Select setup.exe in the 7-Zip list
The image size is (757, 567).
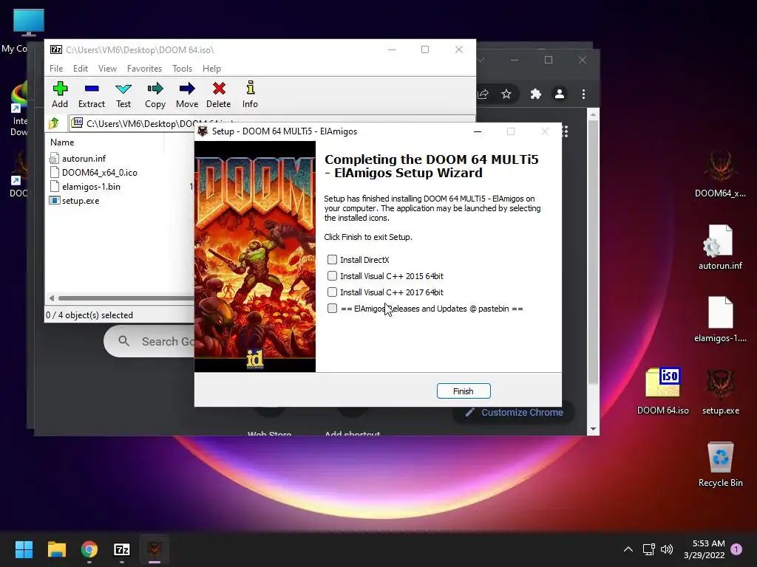75,201
